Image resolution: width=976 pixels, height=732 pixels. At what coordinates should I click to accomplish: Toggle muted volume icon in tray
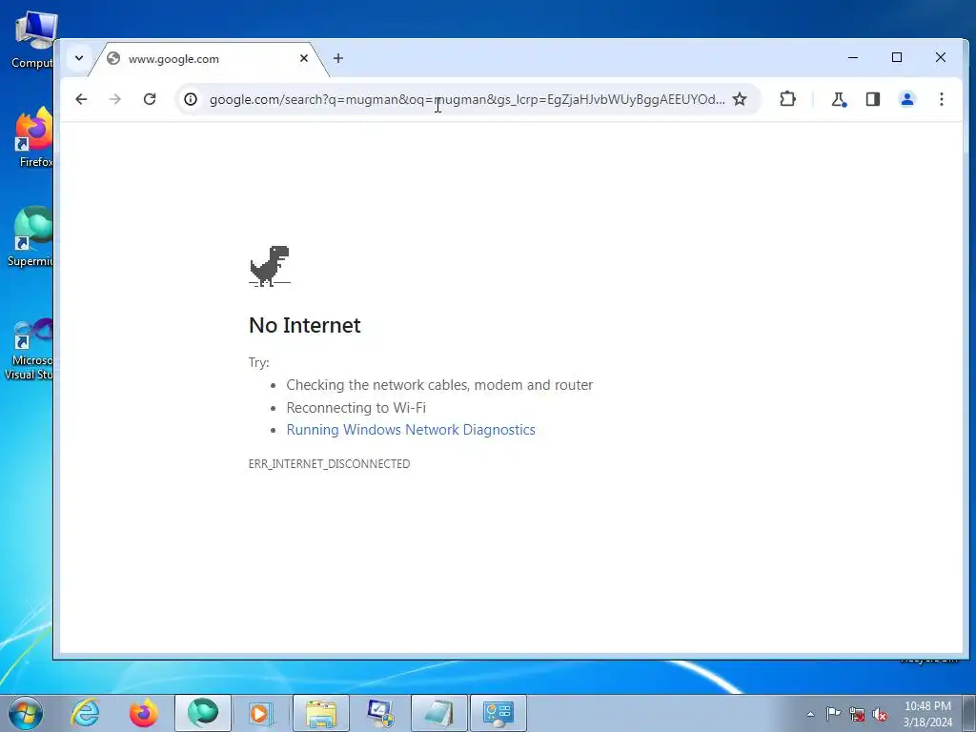click(x=880, y=715)
